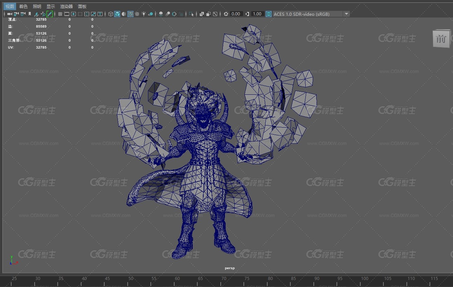Click the camera Bookmarks icon
The height and width of the screenshot is (287, 453).
(x=30, y=14)
